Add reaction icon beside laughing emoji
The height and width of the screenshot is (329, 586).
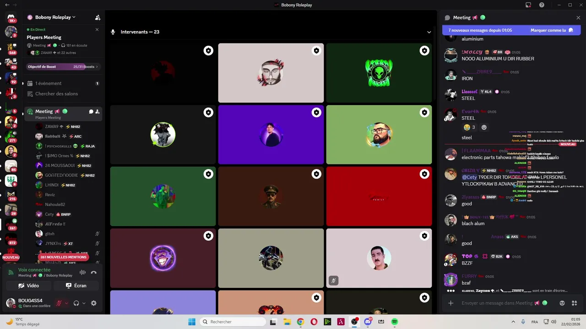[x=484, y=127]
